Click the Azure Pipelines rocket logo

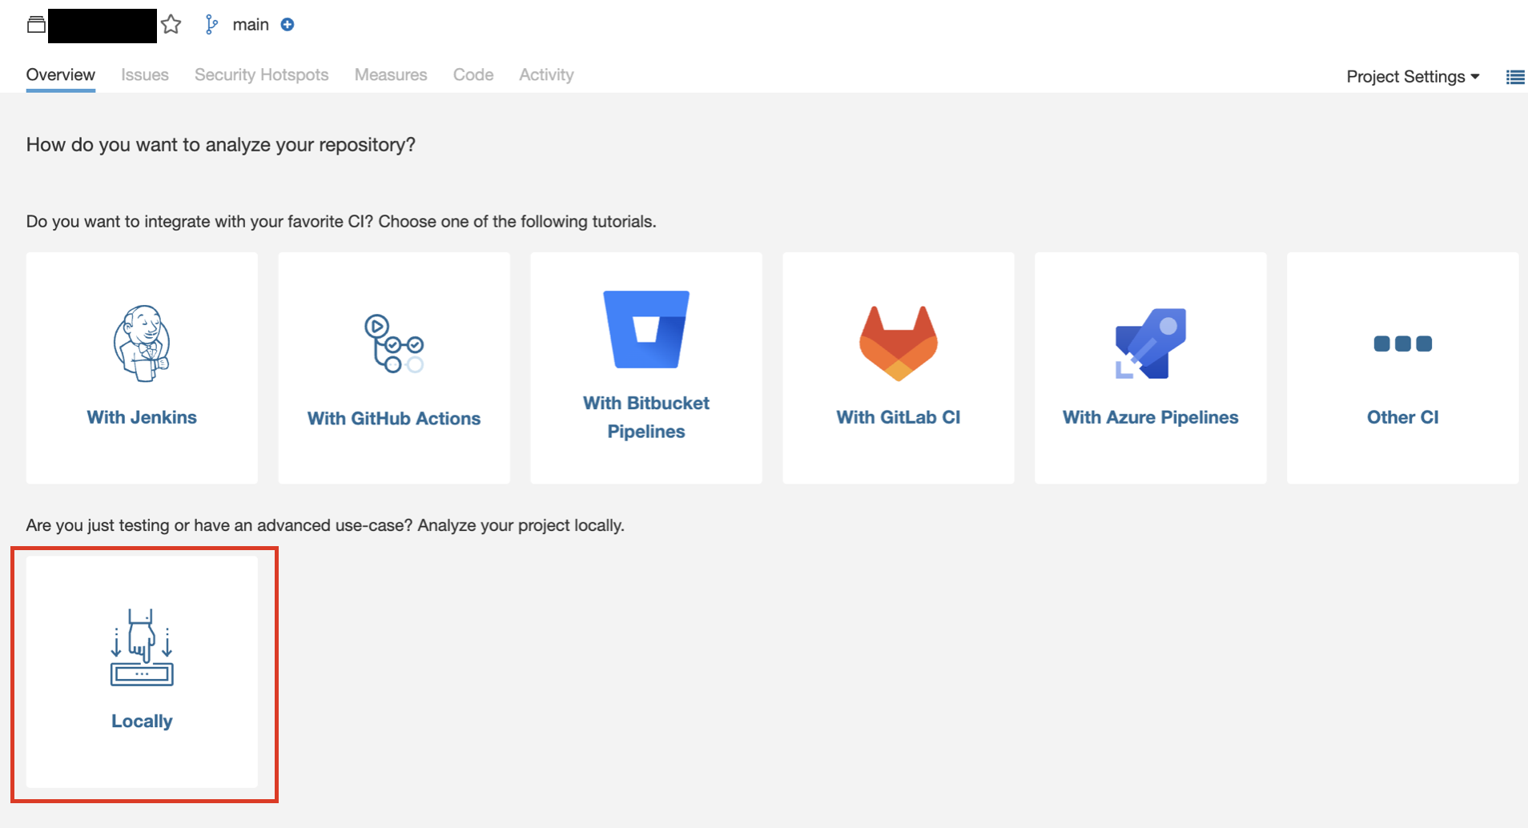1151,343
